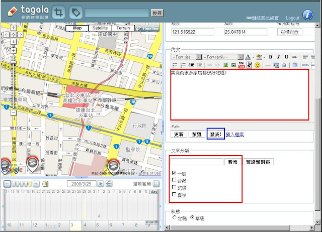
Task: Open the Font family dropdown
Action: 223,57
